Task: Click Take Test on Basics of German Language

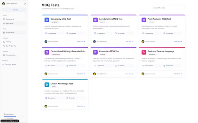Action: pos(178,74)
